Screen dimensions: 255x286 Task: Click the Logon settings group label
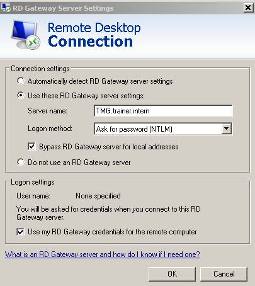pos(33,182)
